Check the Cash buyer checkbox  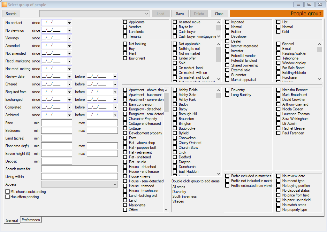click(x=175, y=32)
